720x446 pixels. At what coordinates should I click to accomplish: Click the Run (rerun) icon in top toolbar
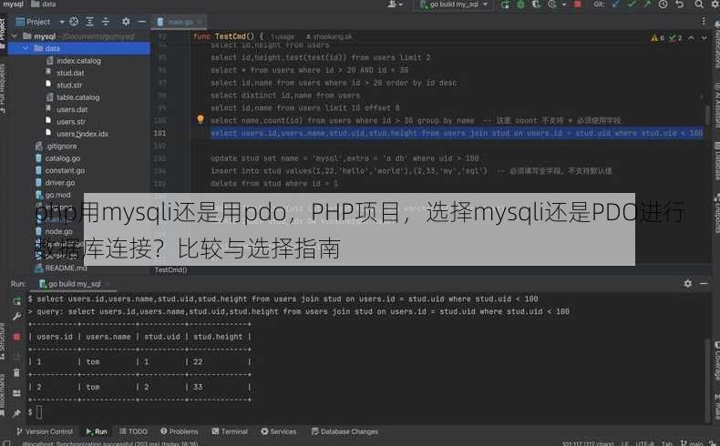coord(506,5)
